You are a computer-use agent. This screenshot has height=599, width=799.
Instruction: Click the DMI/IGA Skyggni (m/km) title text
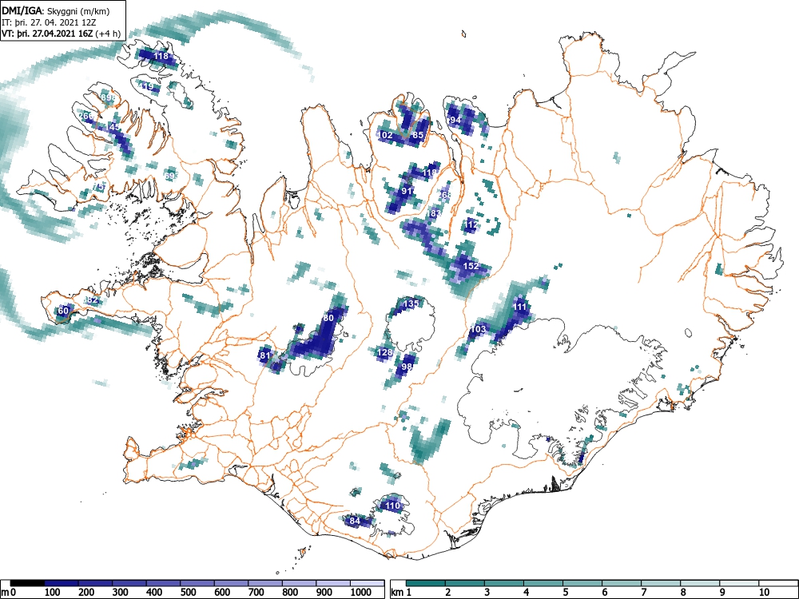pyautogui.click(x=56, y=10)
